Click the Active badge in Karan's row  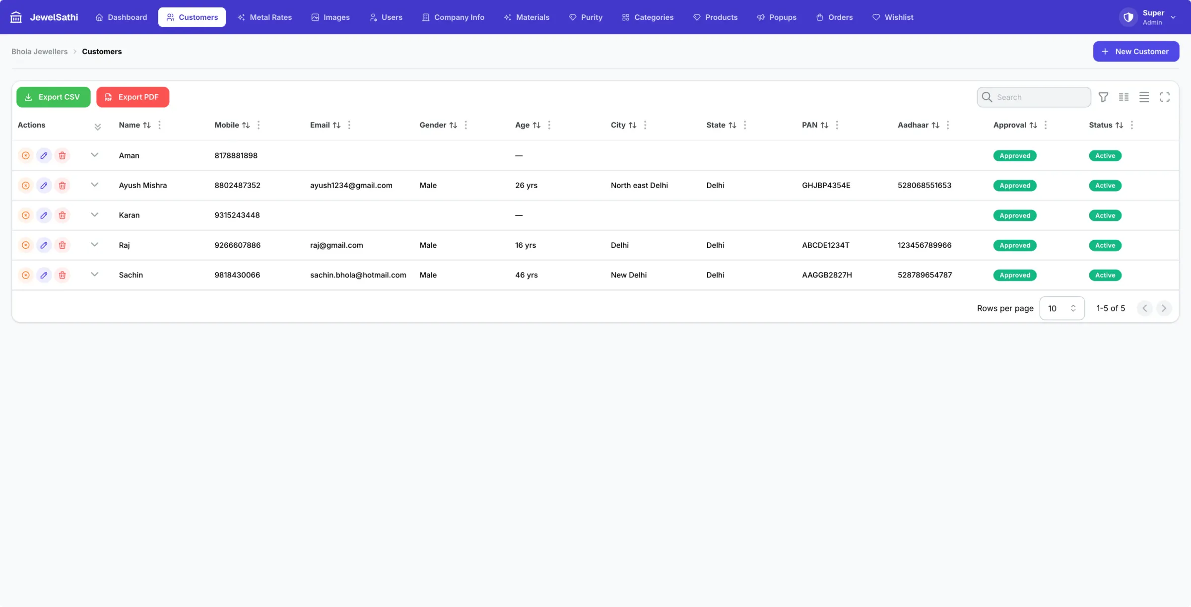pyautogui.click(x=1105, y=215)
